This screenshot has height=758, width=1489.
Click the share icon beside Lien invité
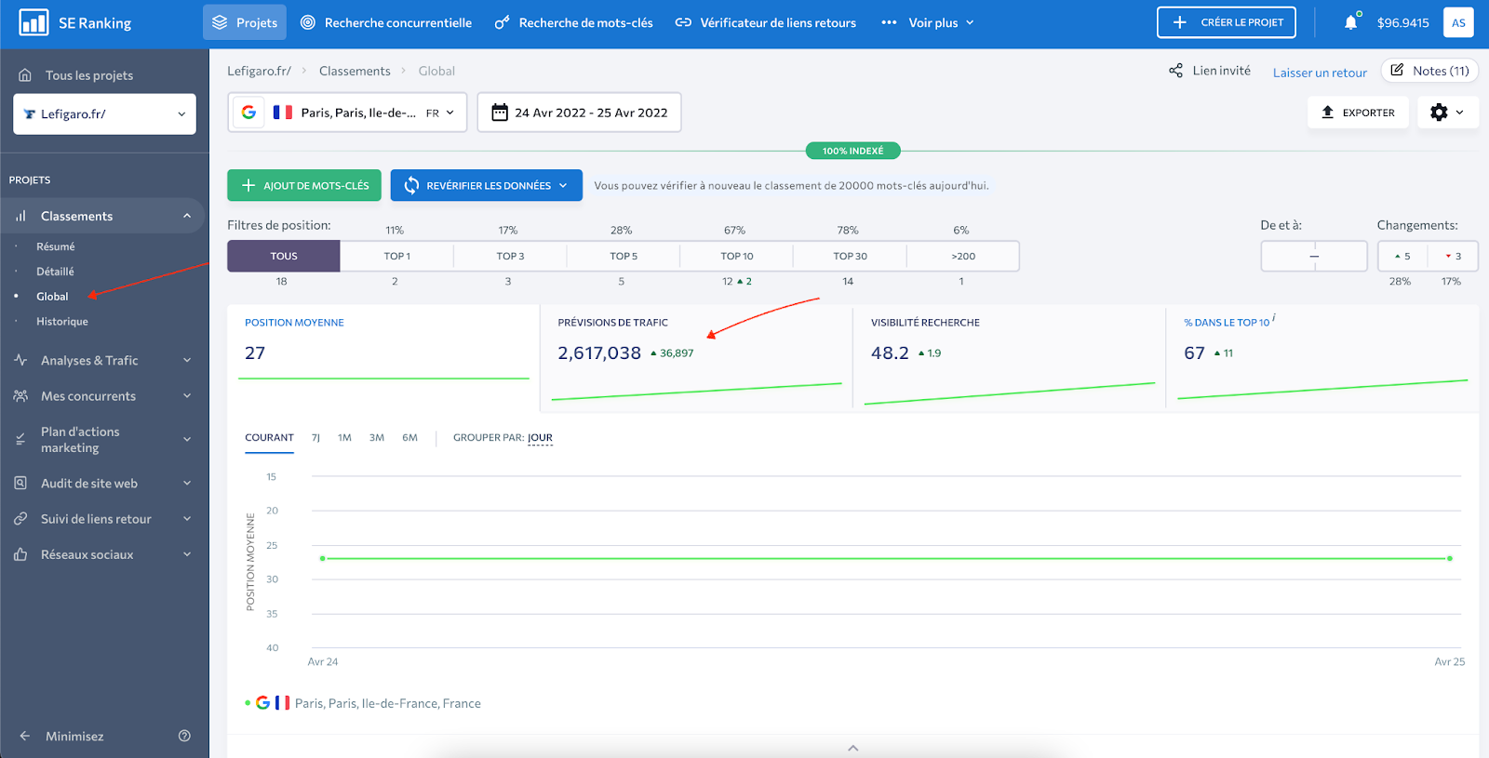(1176, 71)
